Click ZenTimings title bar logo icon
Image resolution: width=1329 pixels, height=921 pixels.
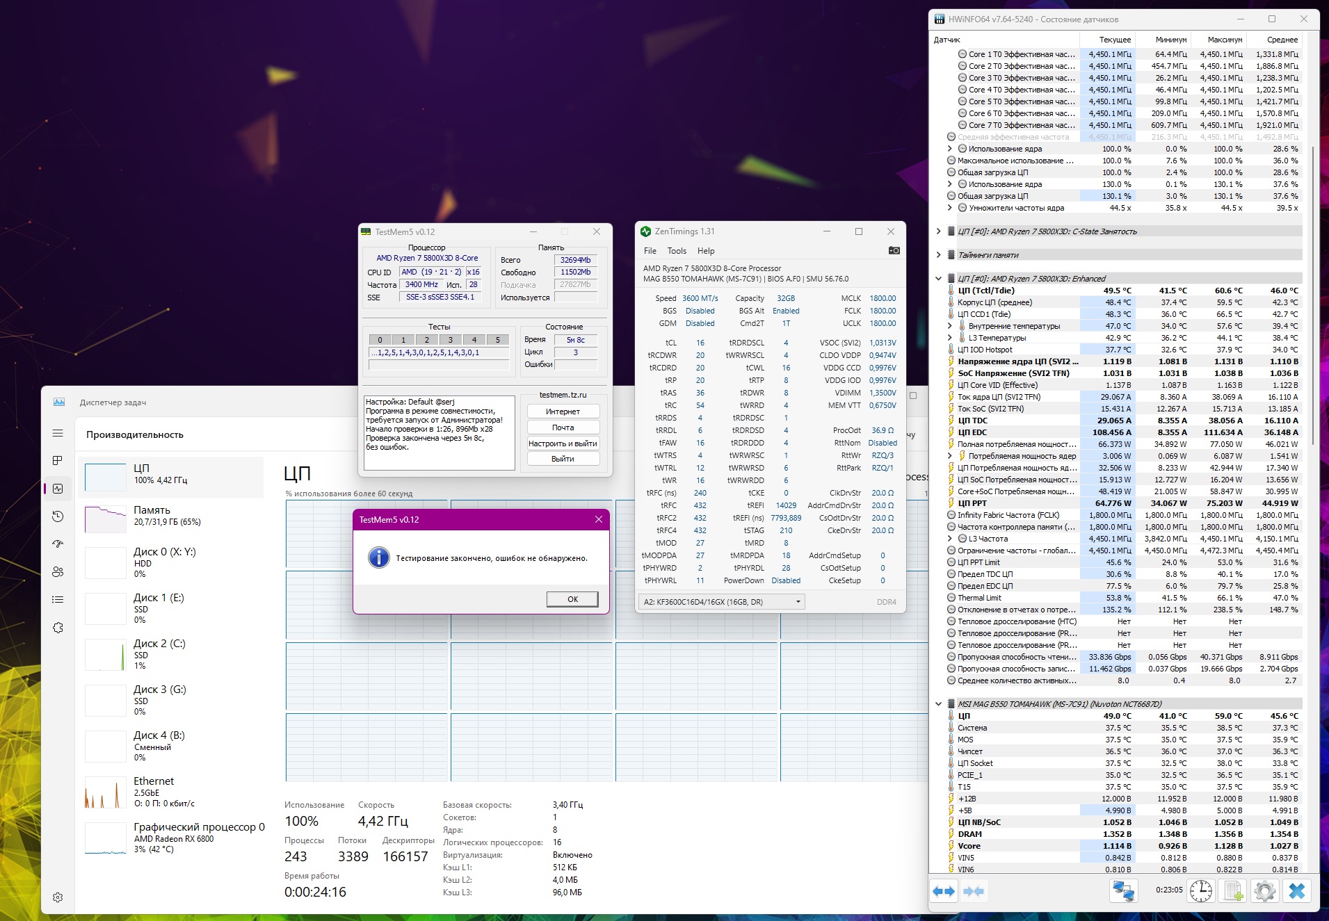[645, 231]
